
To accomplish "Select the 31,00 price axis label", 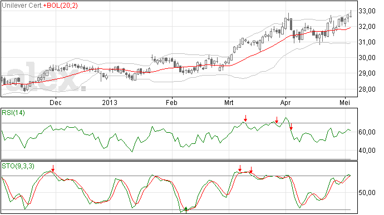I will [x=367, y=42].
